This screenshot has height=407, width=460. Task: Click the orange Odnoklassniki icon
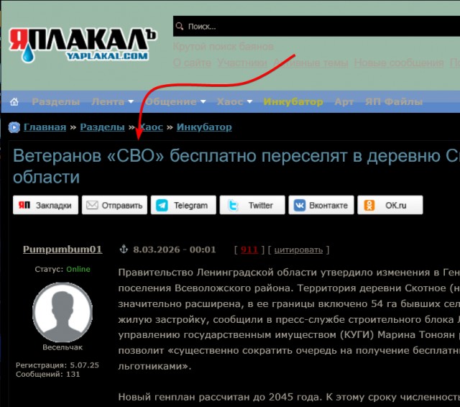tap(369, 206)
